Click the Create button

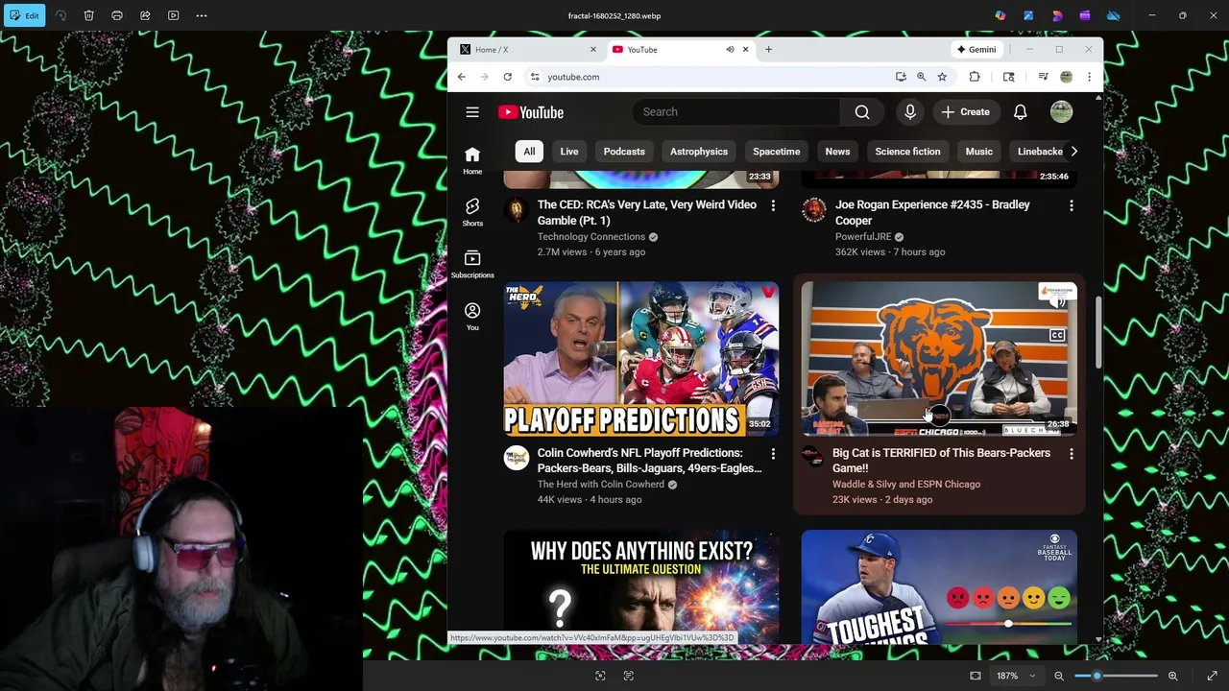click(x=966, y=112)
